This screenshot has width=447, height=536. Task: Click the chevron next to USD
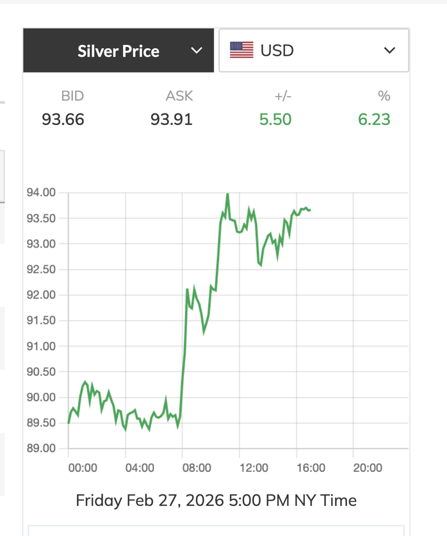[x=389, y=51]
